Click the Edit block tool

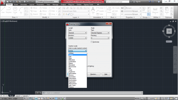(115, 11)
